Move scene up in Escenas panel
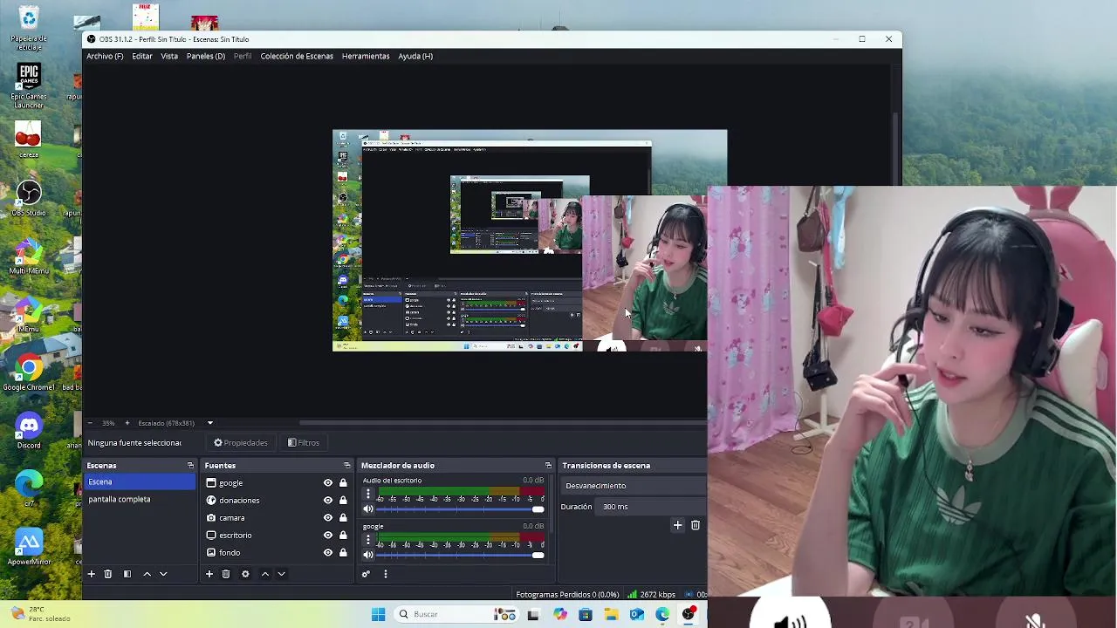Image resolution: width=1117 pixels, height=628 pixels. [147, 574]
